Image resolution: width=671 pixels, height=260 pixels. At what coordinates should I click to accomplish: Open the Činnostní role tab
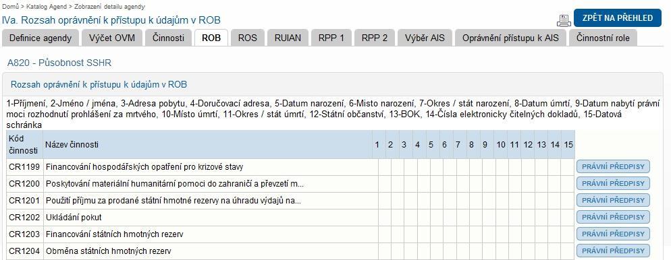tap(603, 38)
